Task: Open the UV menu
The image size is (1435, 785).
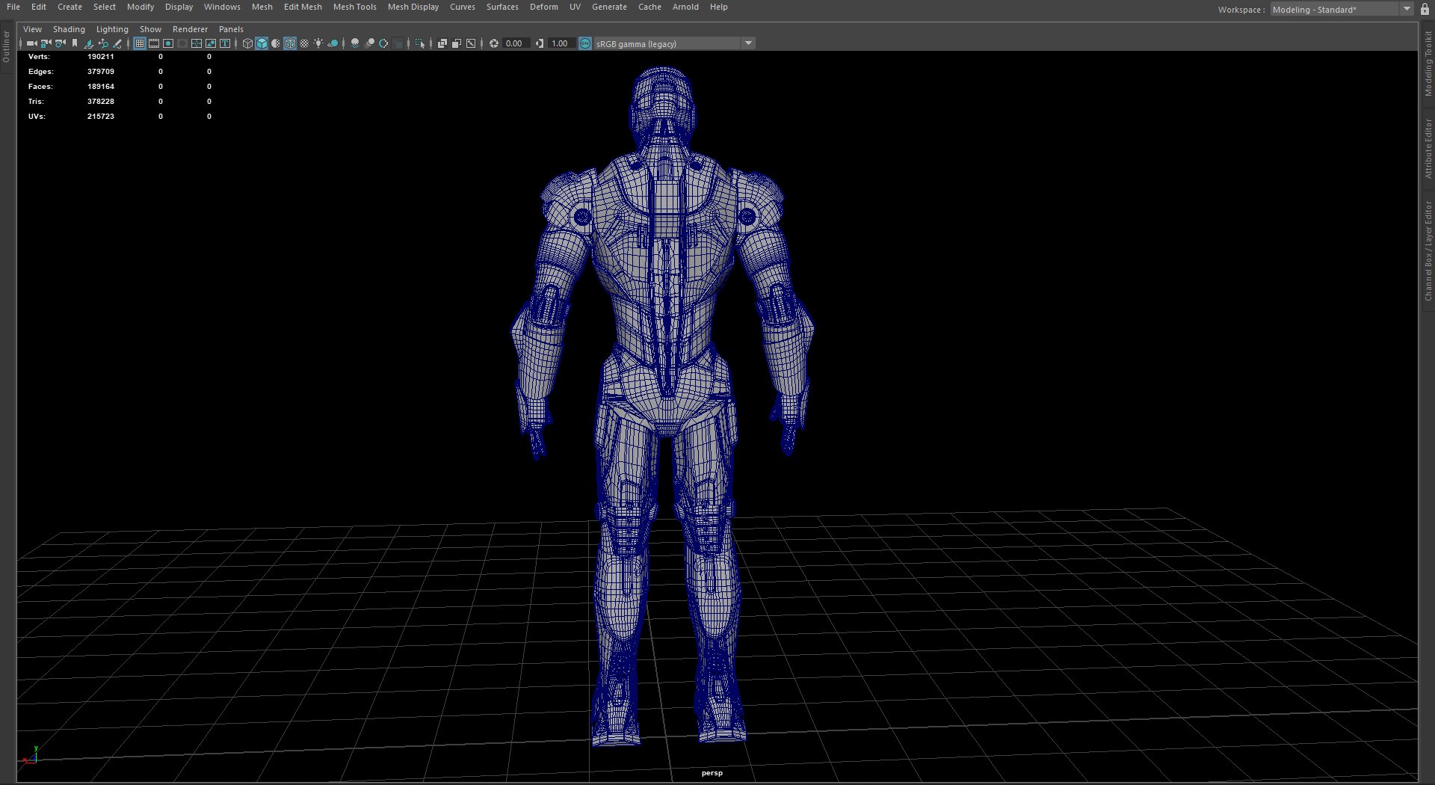Action: pos(575,7)
